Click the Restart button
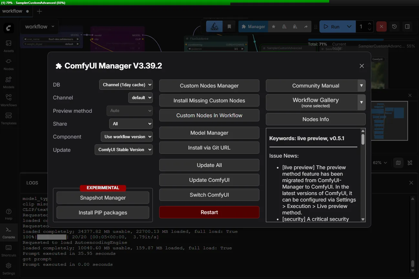The height and width of the screenshot is (279, 419). (x=209, y=212)
